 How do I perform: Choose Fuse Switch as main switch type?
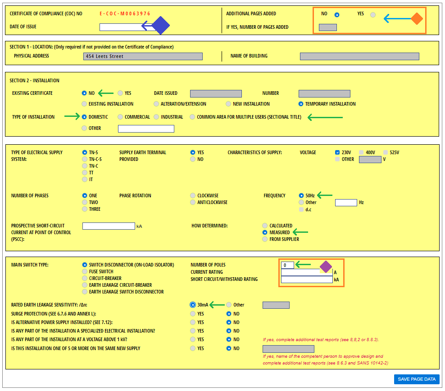pos(85,271)
